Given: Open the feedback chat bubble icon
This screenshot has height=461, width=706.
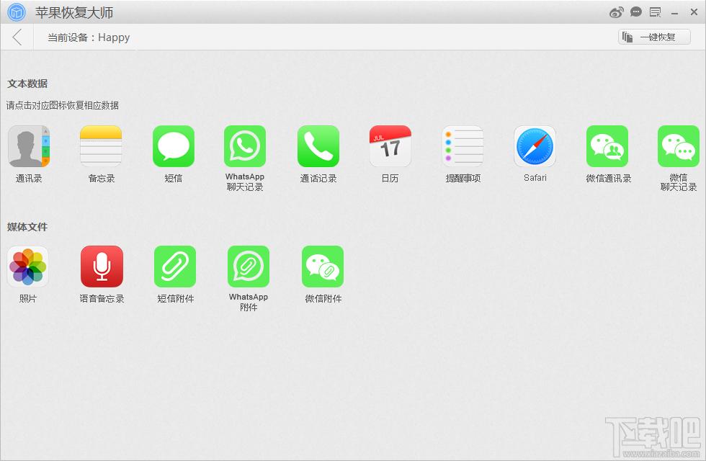Looking at the screenshot, I should click(636, 12).
